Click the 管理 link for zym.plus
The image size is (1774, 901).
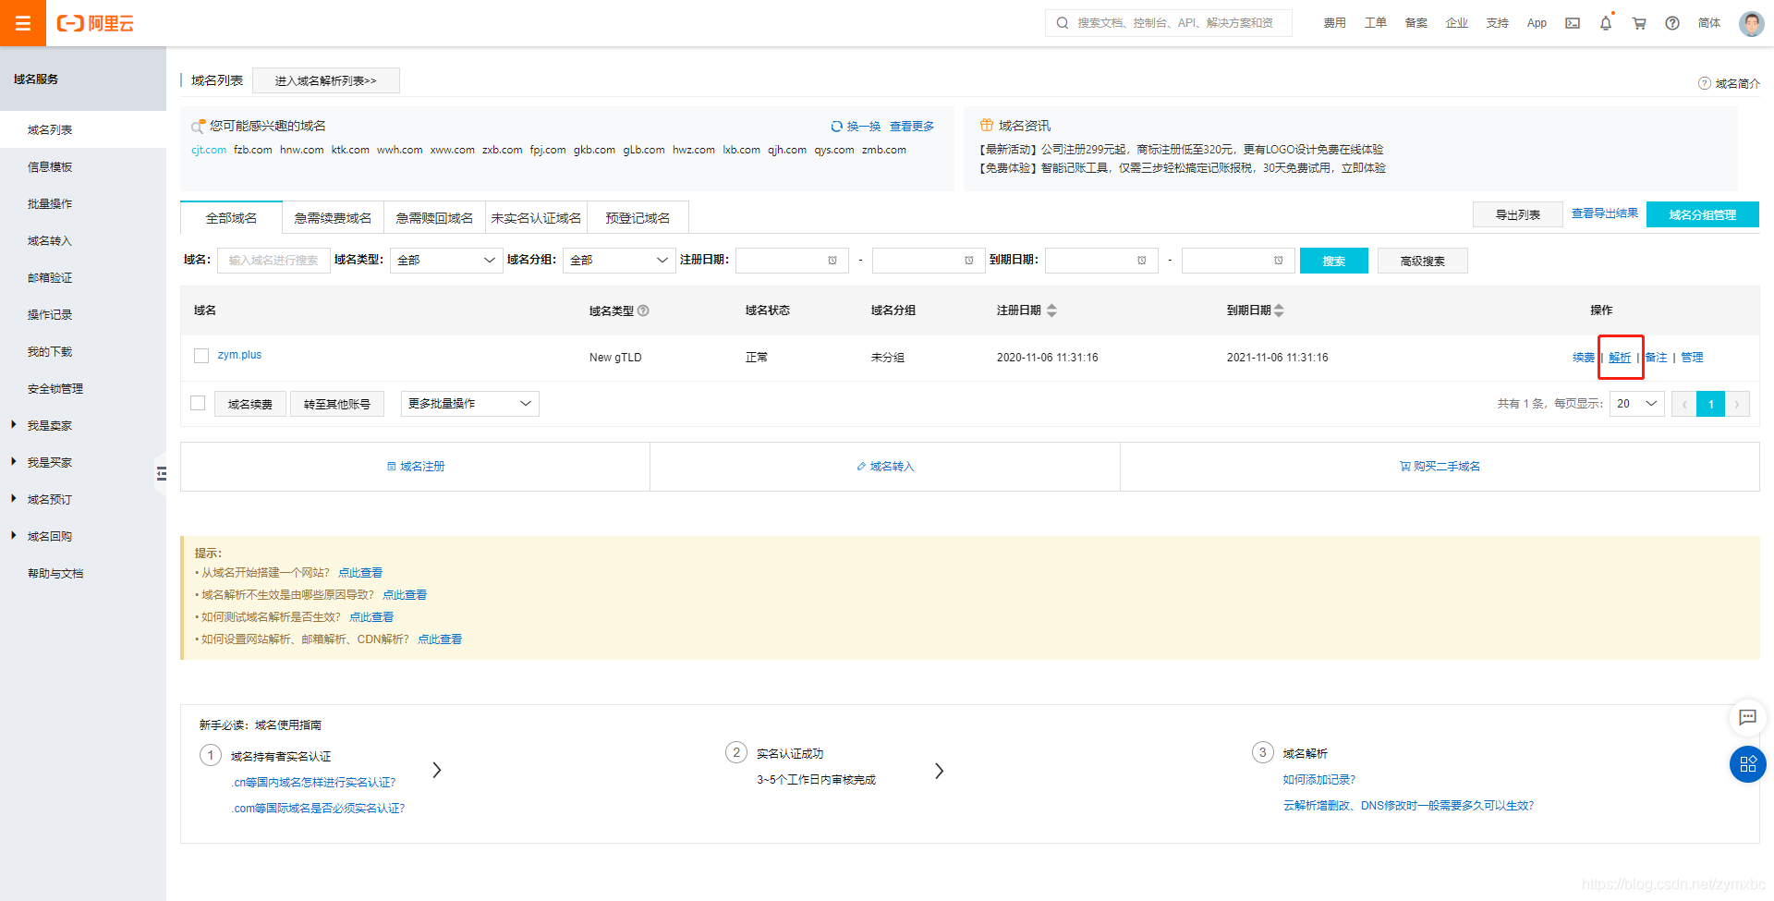pos(1692,358)
